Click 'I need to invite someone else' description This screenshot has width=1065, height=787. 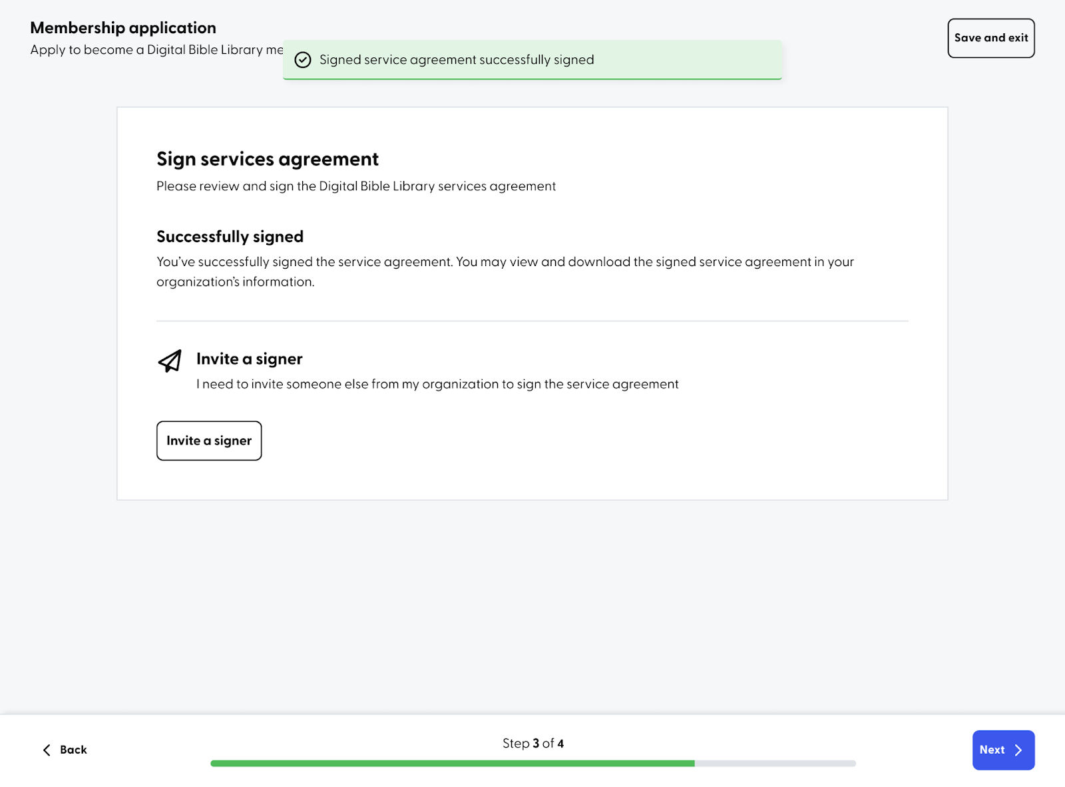(x=437, y=384)
